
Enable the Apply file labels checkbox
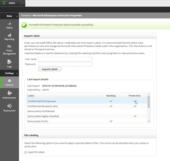point(25,152)
